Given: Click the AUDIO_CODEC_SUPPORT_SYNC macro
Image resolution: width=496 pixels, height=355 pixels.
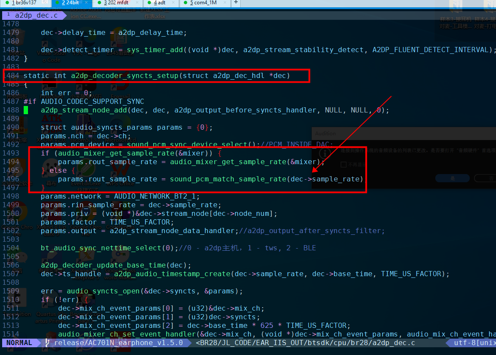Looking at the screenshot, I should (93, 101).
